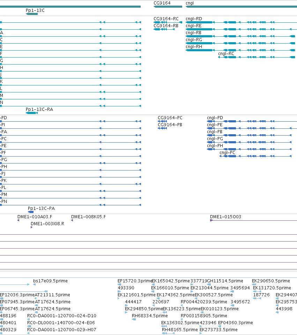Open transcript cngl-RD
The height and width of the screenshot is (335, 297).
pyautogui.click(x=194, y=18)
